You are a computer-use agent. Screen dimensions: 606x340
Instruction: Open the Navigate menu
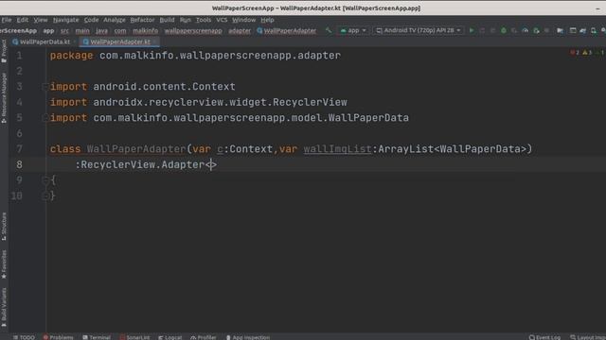[x=65, y=20]
